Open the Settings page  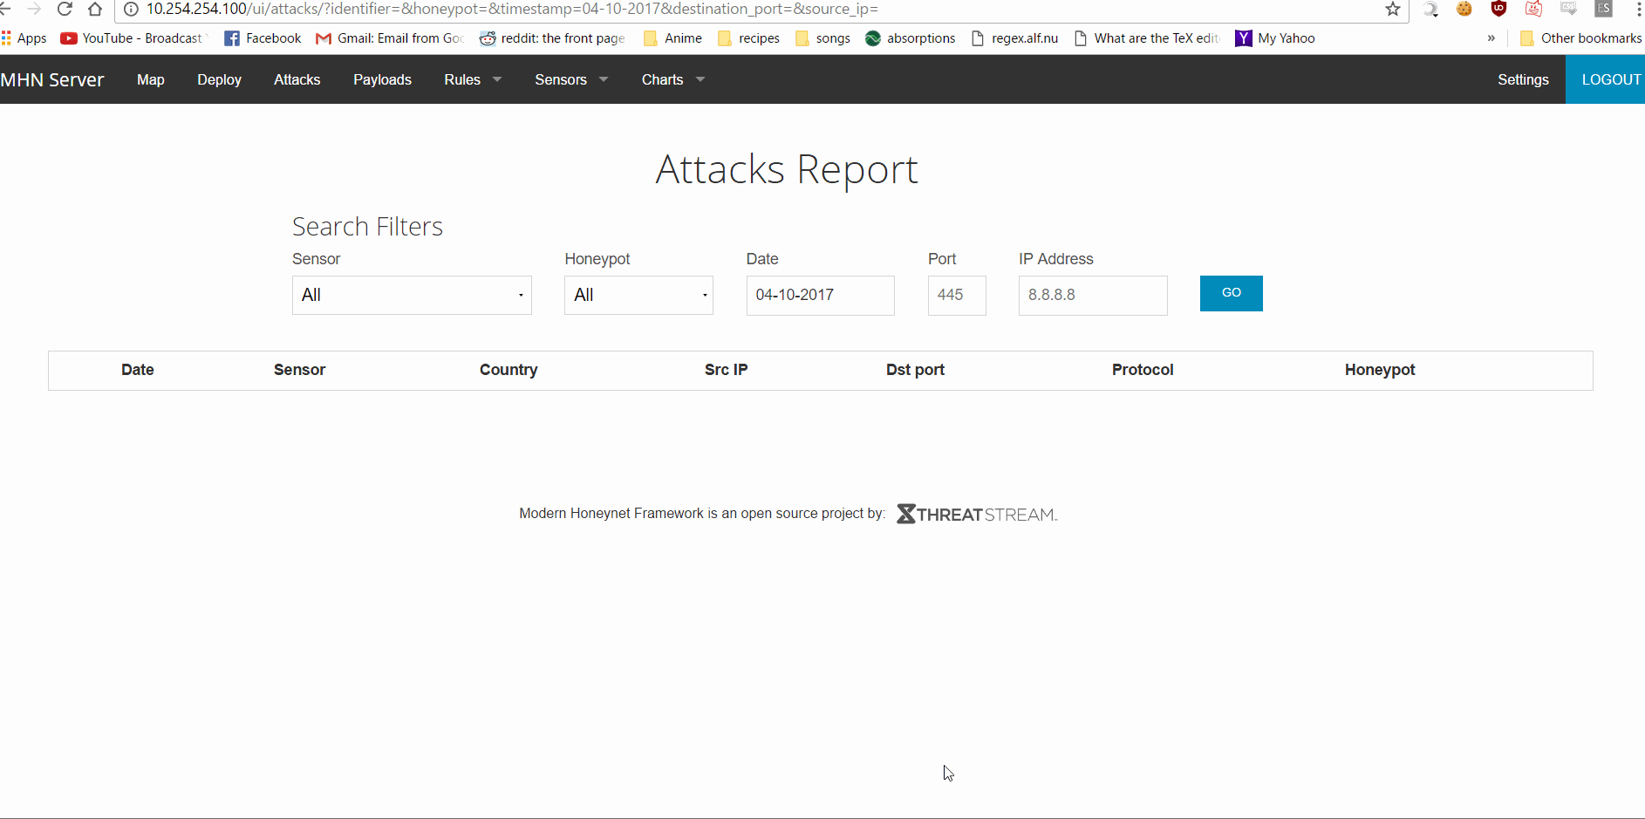click(1523, 79)
